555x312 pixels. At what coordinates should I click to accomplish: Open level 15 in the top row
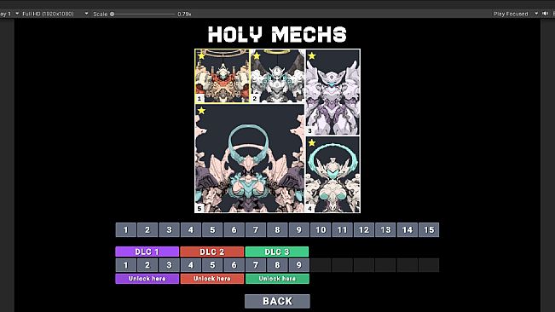point(429,230)
